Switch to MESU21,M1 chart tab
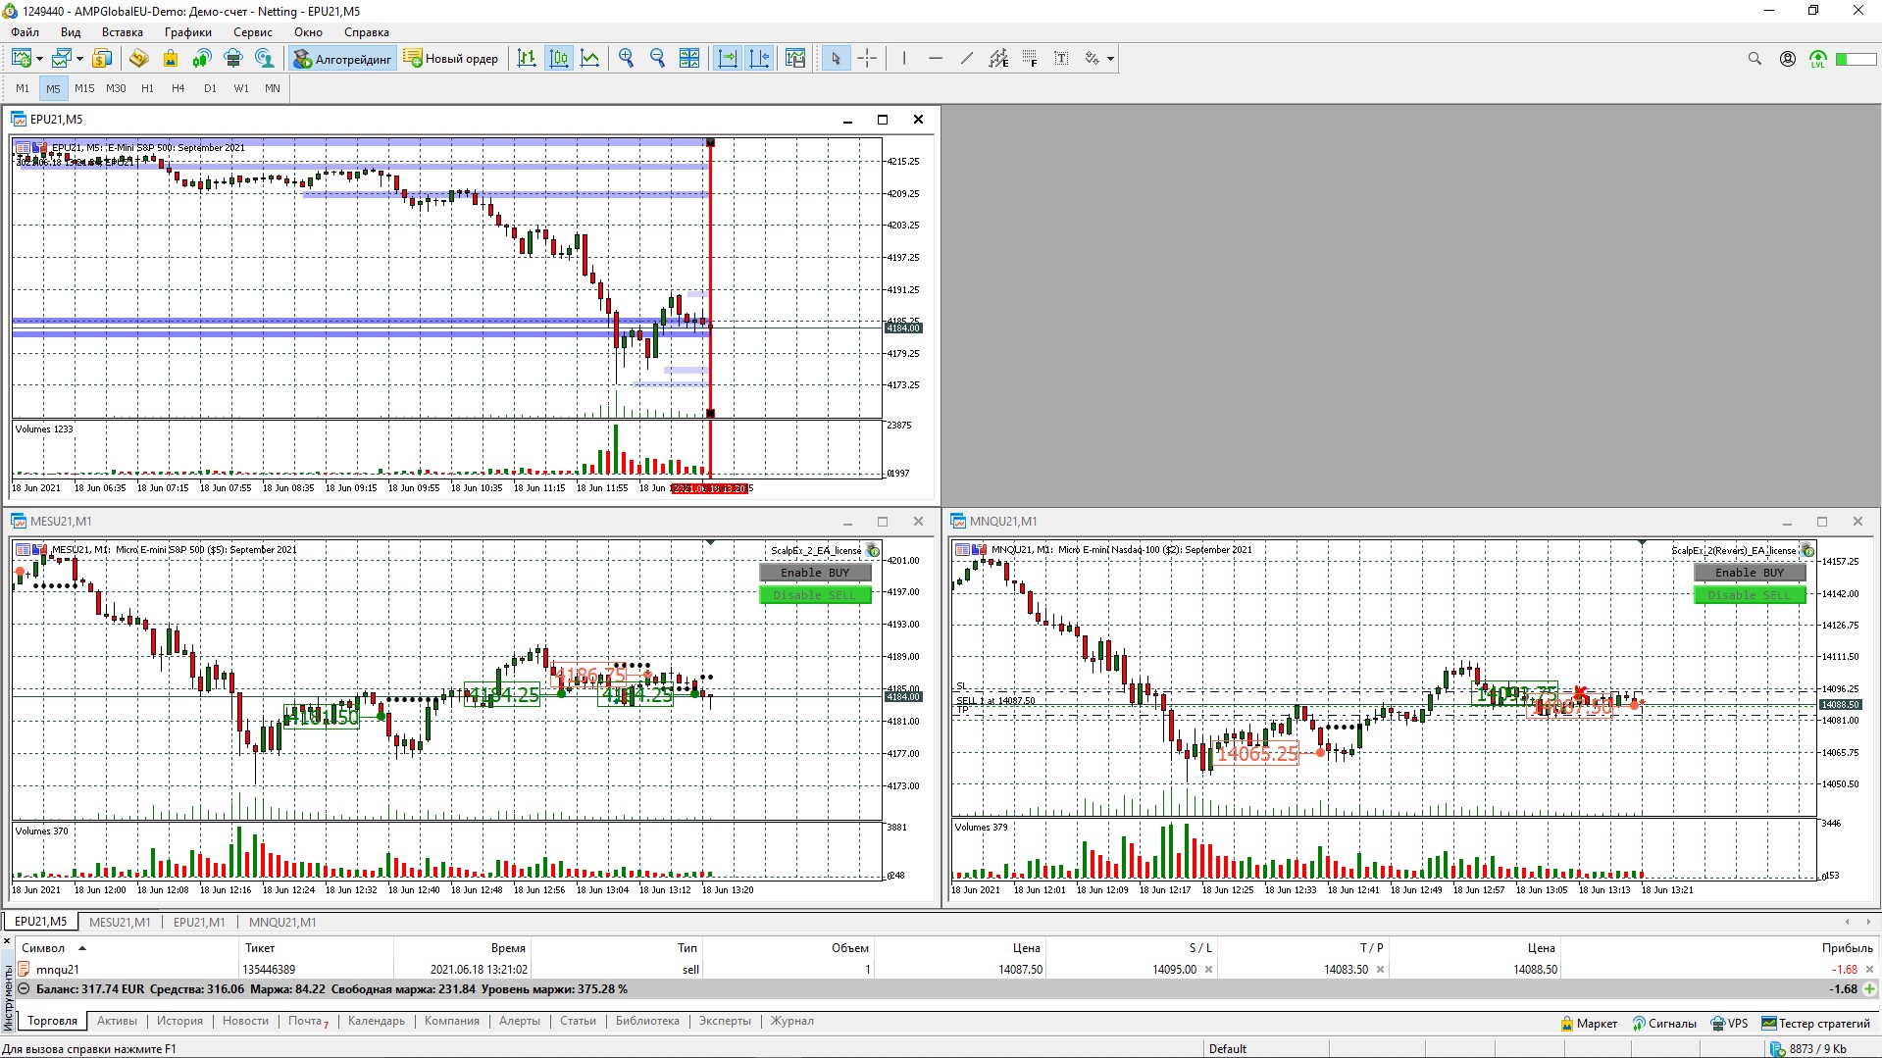The width and height of the screenshot is (1882, 1058). click(120, 922)
